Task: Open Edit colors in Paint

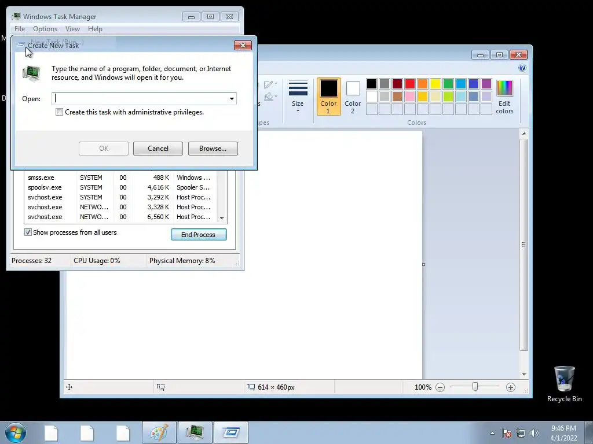Action: [x=504, y=97]
